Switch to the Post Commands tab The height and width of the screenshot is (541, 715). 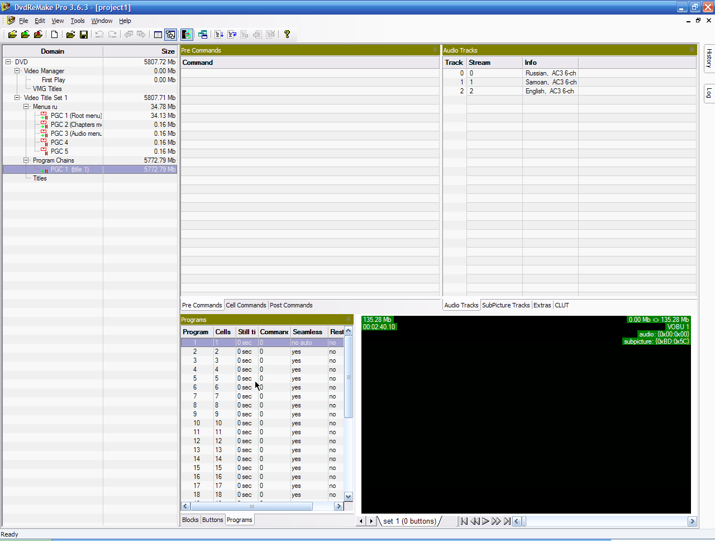[x=291, y=305]
